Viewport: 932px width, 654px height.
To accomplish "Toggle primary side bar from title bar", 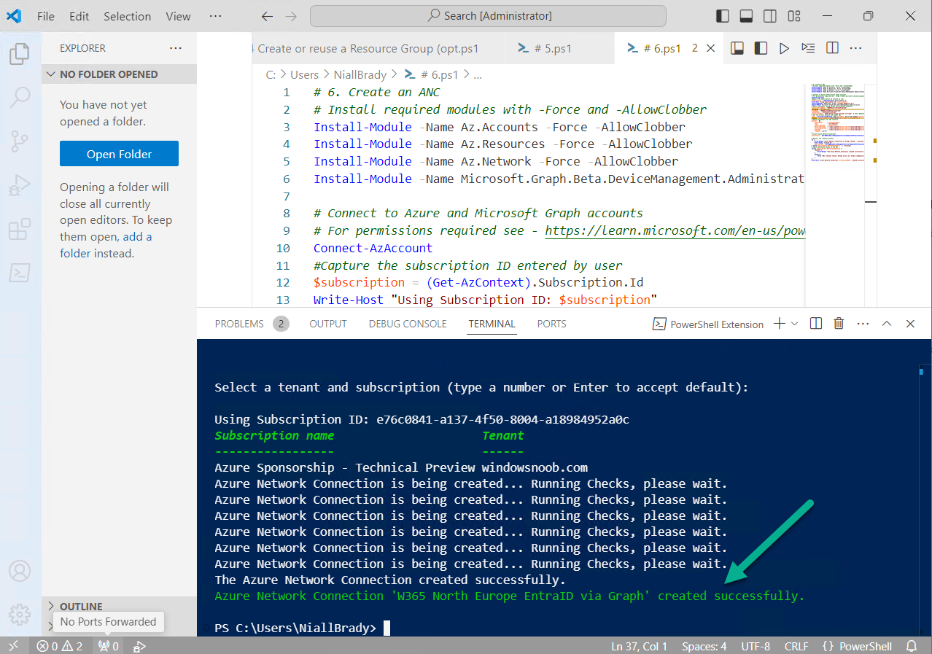I will click(x=723, y=16).
